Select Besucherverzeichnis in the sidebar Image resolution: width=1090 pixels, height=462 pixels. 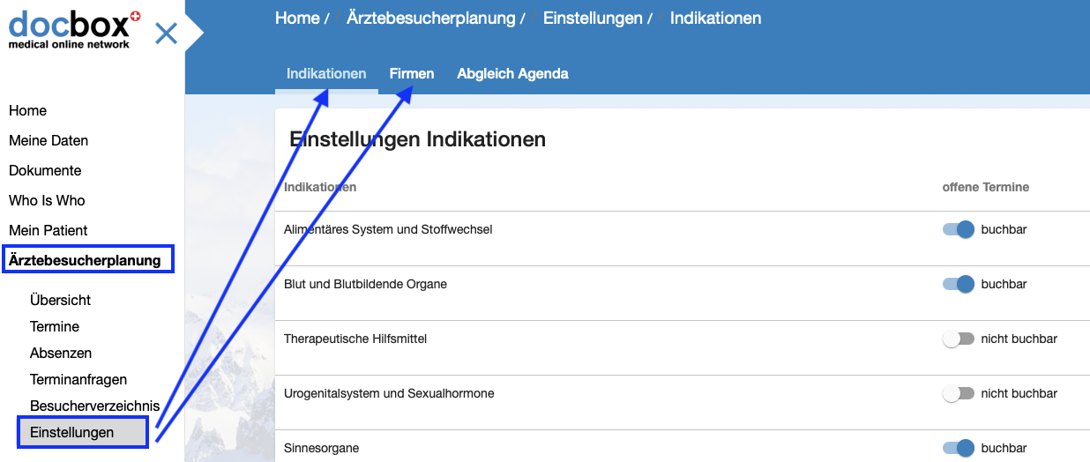(x=94, y=406)
